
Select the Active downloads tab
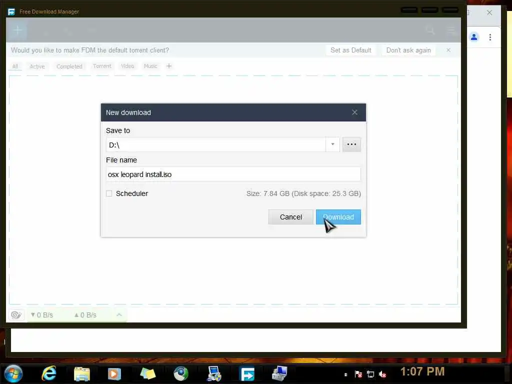(37, 66)
